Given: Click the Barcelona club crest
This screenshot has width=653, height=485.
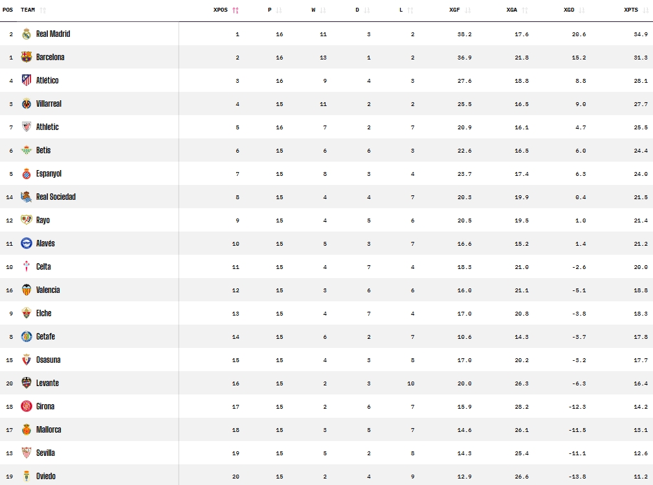Looking at the screenshot, I should [26, 57].
